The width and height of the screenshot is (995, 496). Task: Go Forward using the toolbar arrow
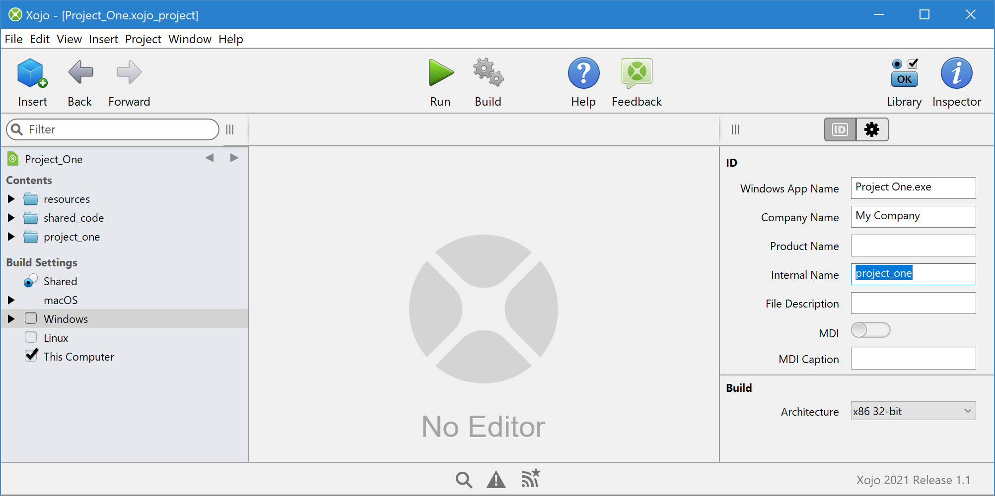(129, 72)
